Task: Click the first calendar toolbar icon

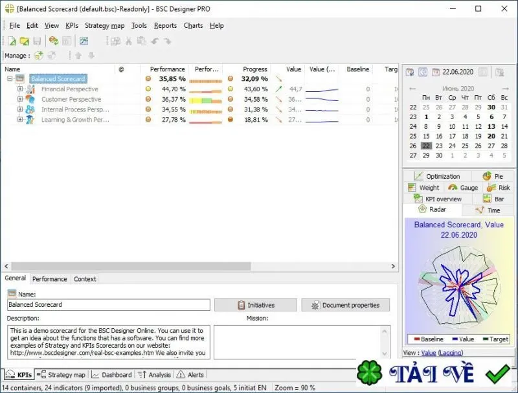Action: [x=410, y=72]
